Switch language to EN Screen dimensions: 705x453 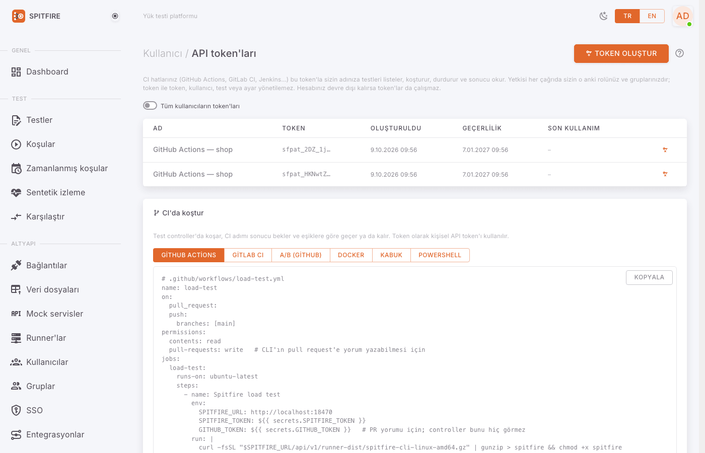click(x=652, y=16)
